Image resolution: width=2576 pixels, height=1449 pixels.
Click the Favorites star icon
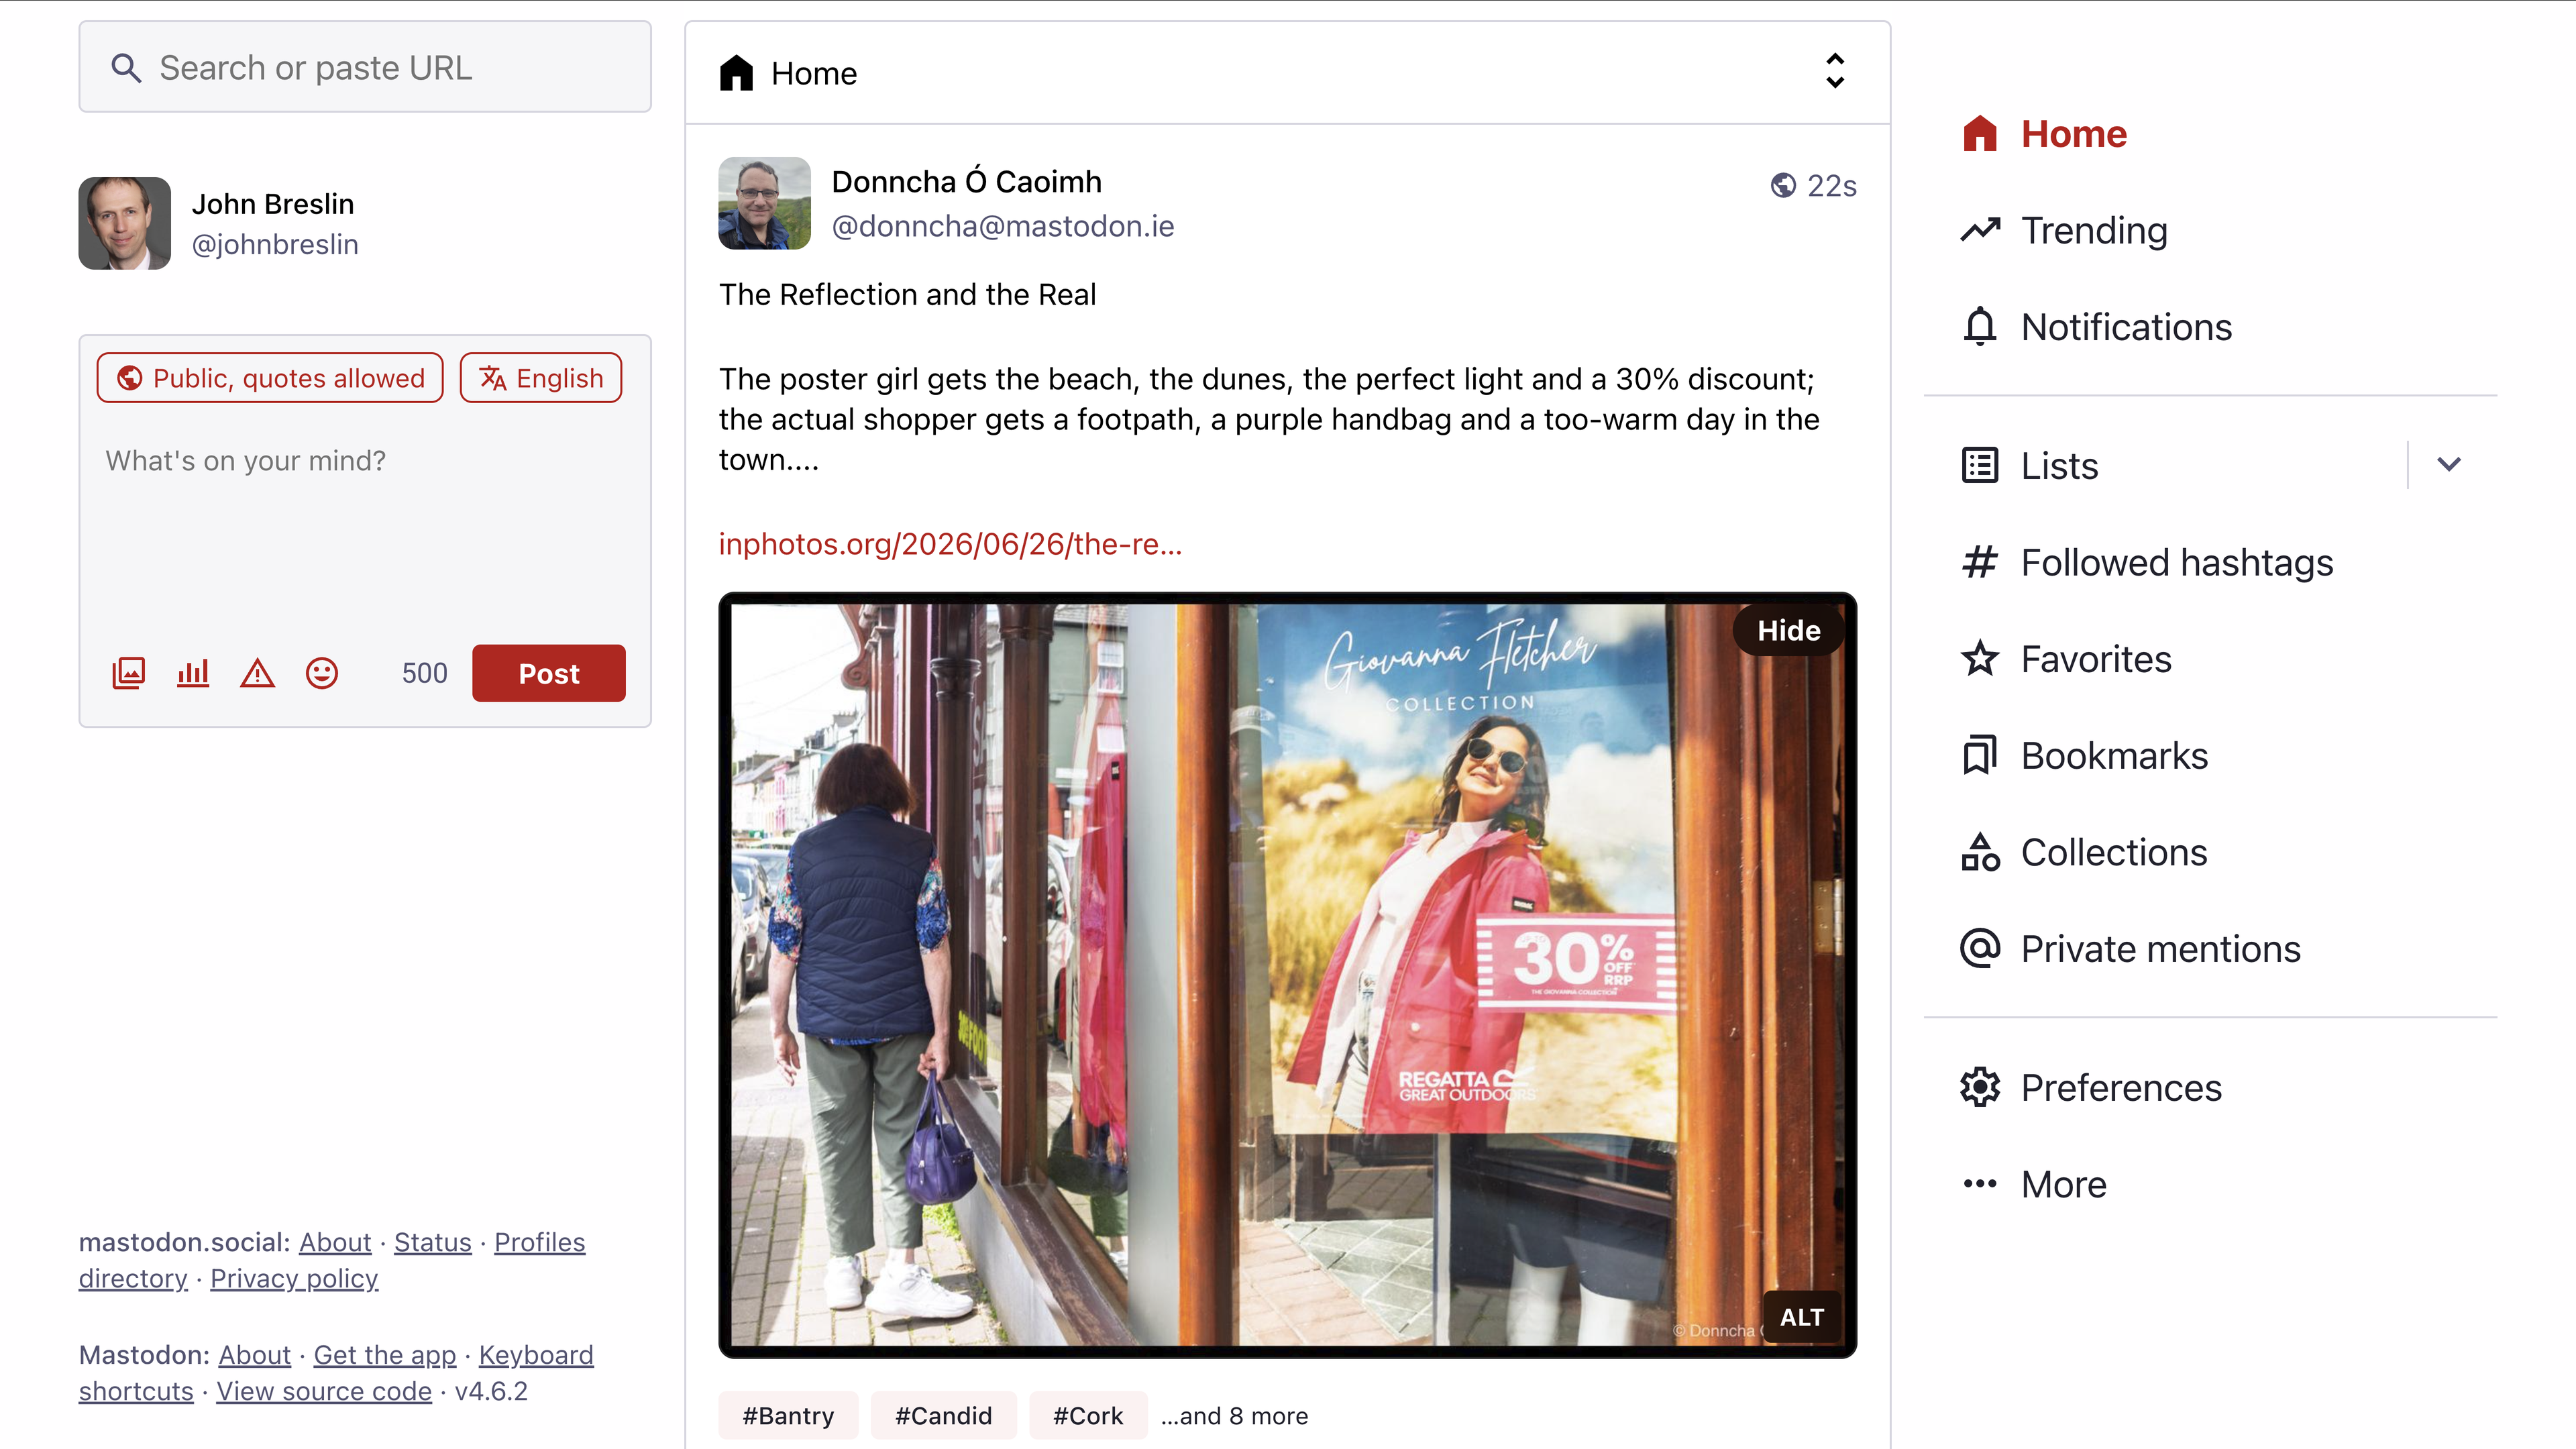[1980, 659]
